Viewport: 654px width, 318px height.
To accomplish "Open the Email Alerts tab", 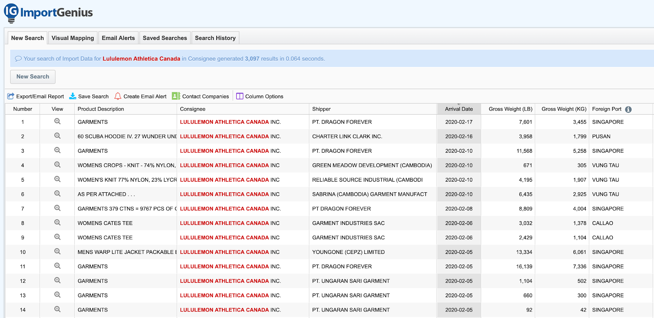I will tap(118, 38).
